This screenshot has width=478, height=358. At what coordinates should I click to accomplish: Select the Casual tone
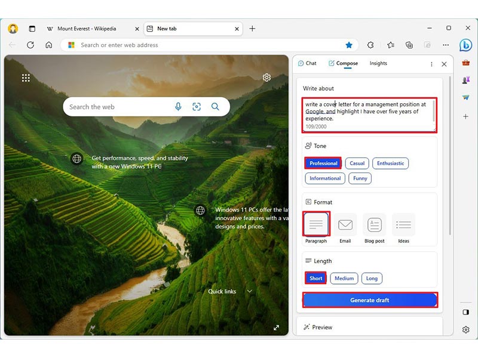click(x=357, y=163)
